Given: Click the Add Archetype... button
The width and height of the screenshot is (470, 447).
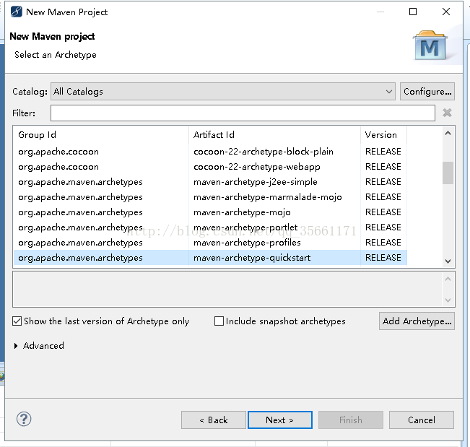Looking at the screenshot, I should click(417, 321).
